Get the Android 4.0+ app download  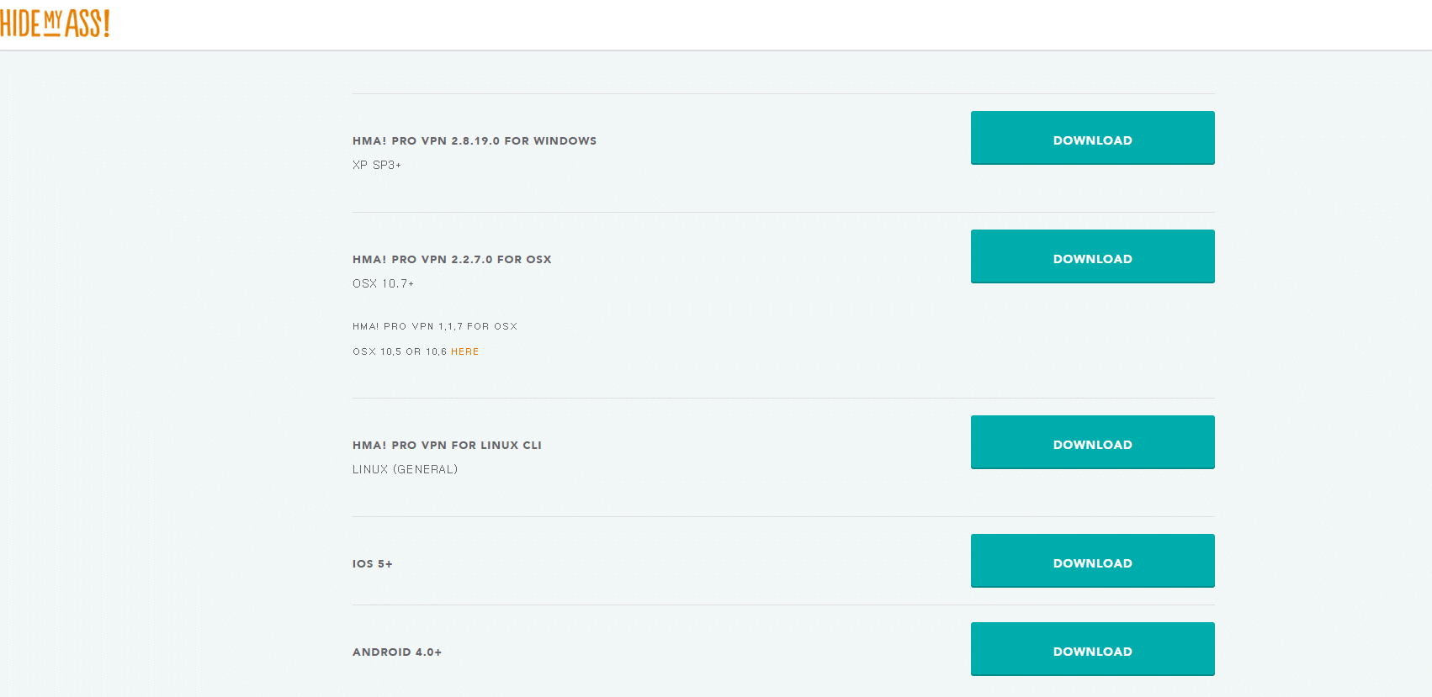point(1092,649)
